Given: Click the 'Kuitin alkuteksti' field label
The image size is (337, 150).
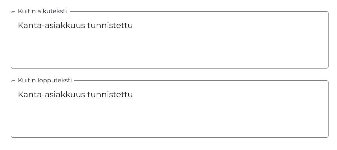Looking at the screenshot, I should click(42, 11).
